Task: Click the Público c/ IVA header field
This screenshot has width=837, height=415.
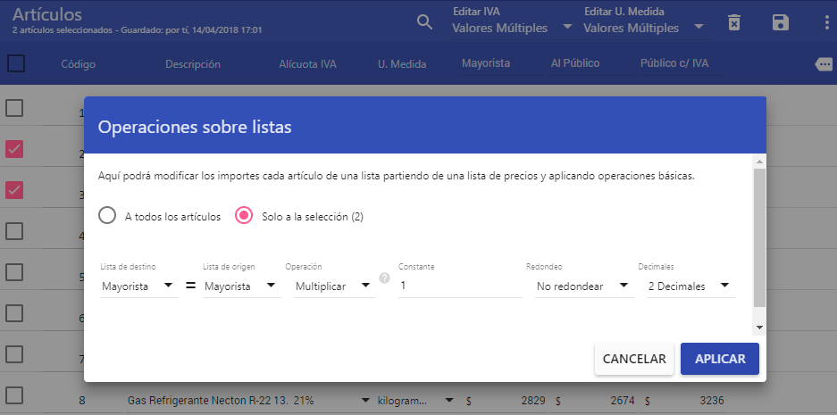Action: pyautogui.click(x=682, y=63)
